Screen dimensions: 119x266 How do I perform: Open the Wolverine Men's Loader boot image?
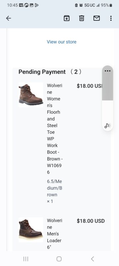[31, 230]
